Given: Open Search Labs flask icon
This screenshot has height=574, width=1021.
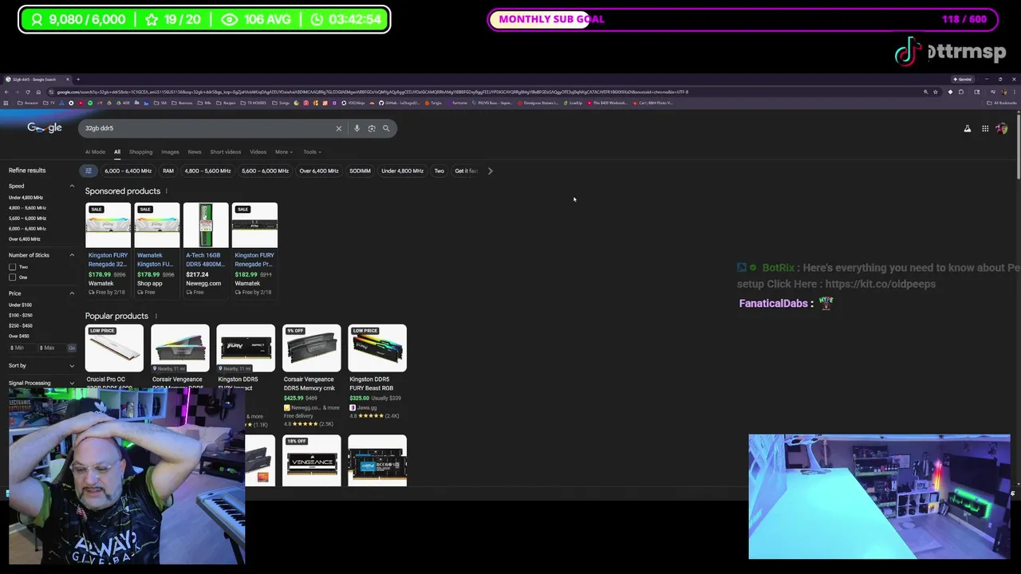Looking at the screenshot, I should tap(968, 128).
